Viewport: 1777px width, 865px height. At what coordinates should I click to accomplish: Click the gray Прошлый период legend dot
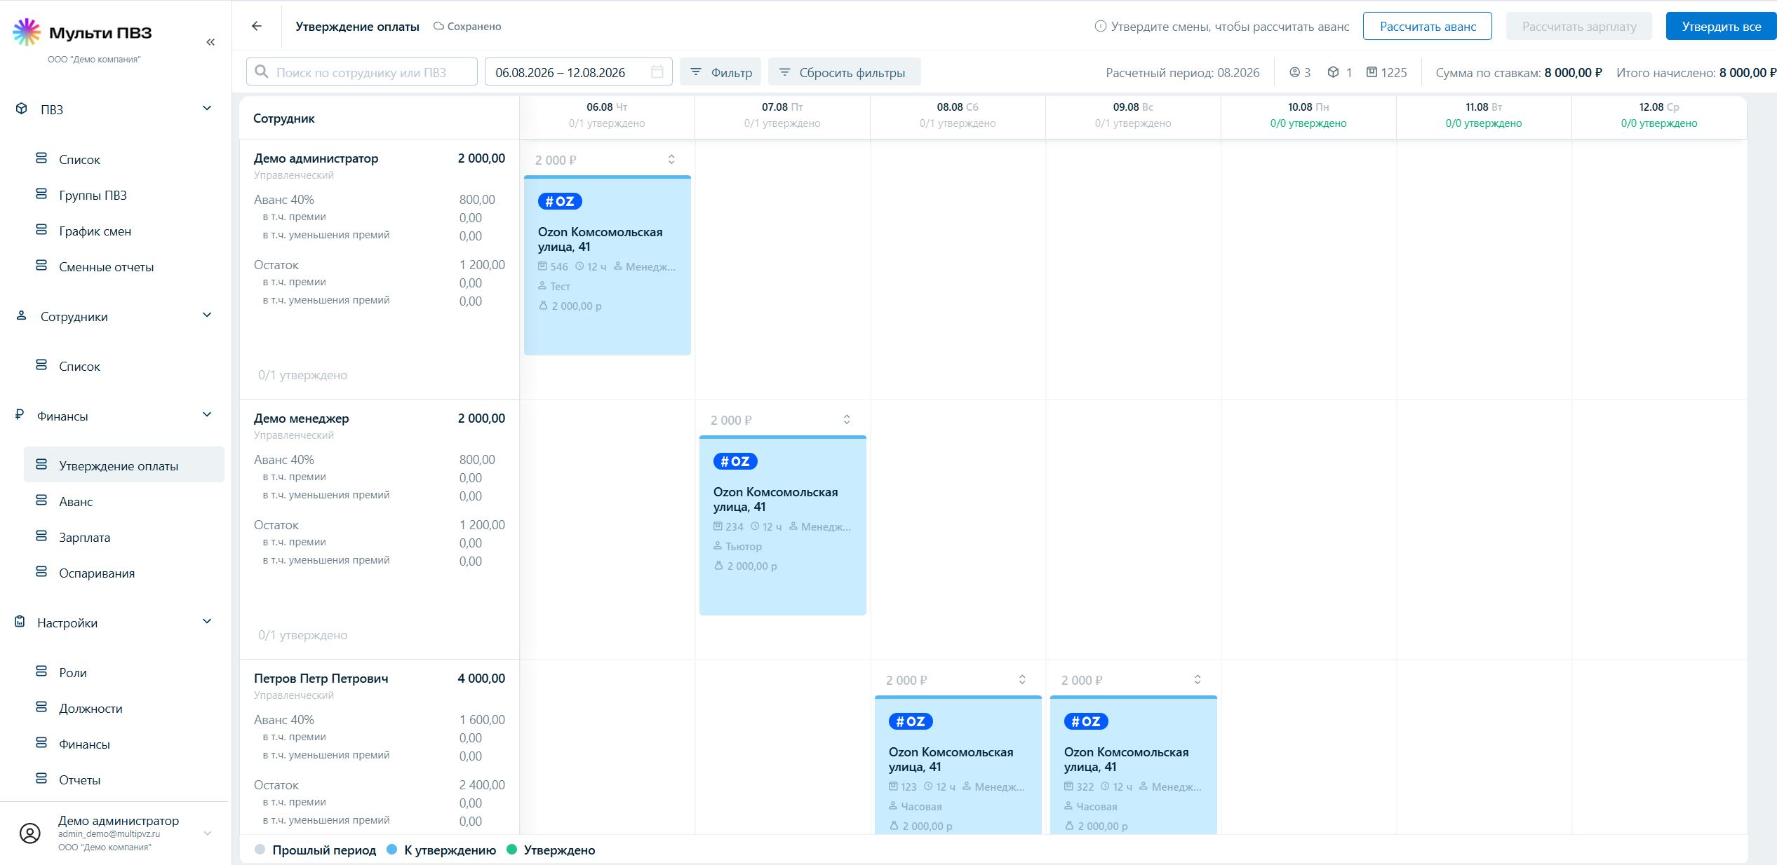260,850
